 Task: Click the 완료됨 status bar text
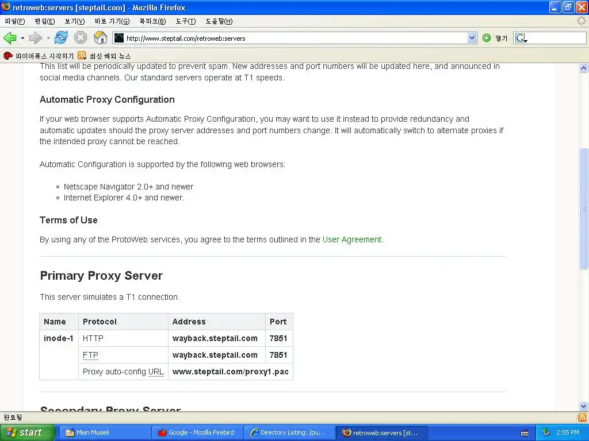tap(13, 417)
